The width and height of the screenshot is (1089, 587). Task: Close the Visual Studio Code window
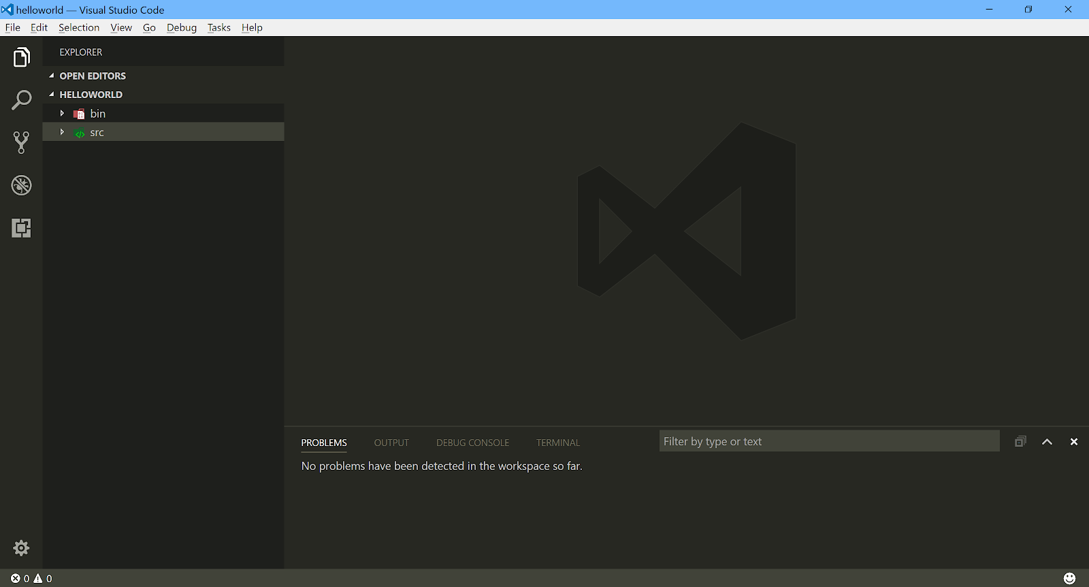click(x=1069, y=10)
